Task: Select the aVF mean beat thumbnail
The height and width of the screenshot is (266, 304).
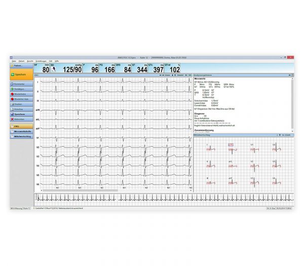Action: tap(233, 182)
